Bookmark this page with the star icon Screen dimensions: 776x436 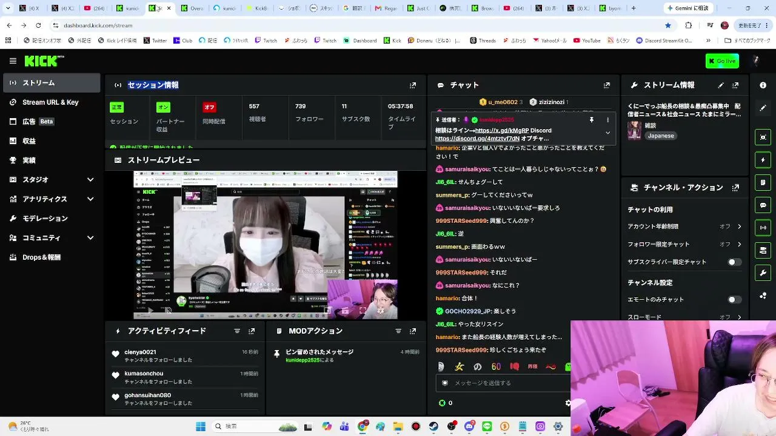point(668,25)
